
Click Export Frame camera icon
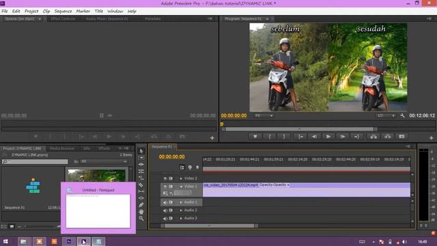[x=401, y=137]
